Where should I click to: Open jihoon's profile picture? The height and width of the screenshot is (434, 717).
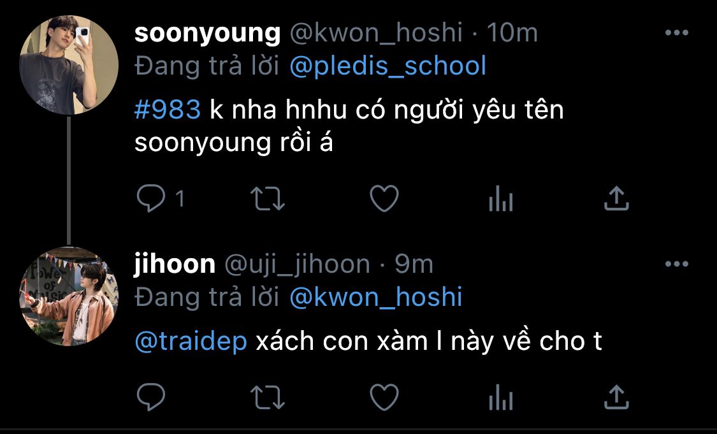point(69,297)
